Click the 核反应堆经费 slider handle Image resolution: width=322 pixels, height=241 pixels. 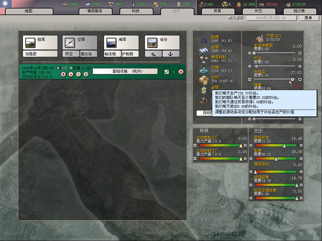coord(297,198)
